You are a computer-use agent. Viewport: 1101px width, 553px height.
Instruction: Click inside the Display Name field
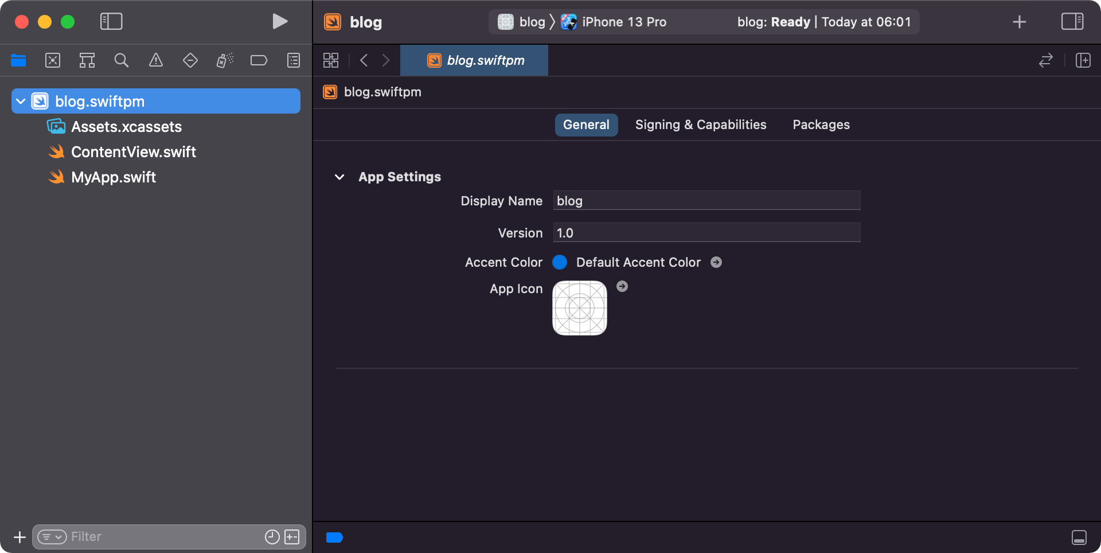[x=705, y=200]
